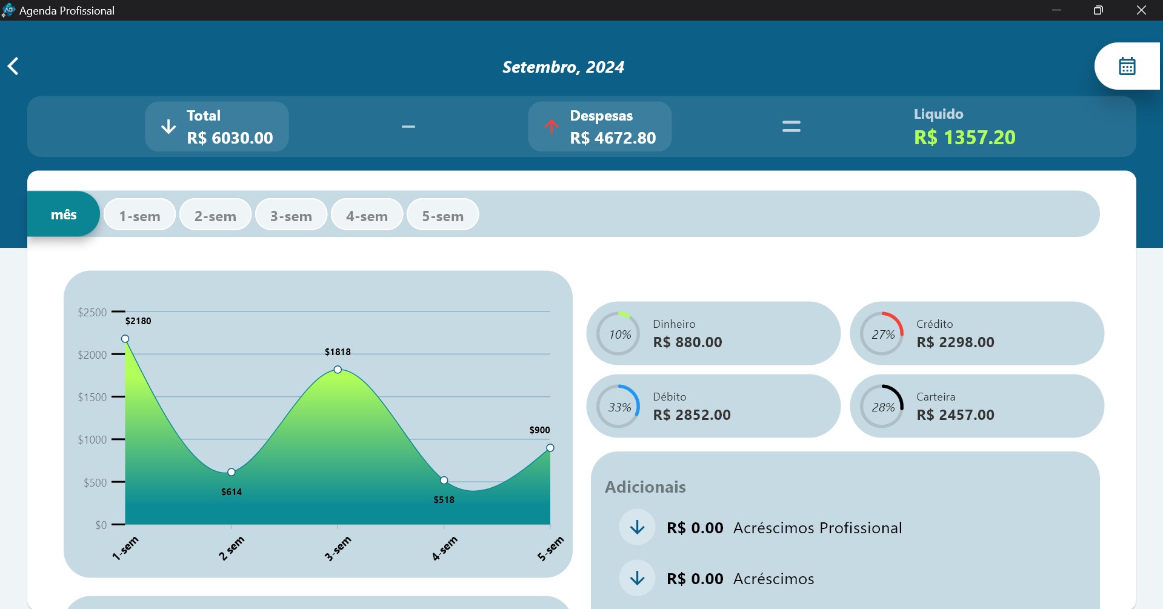This screenshot has width=1163, height=609.
Task: Click the Setembro, 2024 title
Action: click(x=563, y=67)
